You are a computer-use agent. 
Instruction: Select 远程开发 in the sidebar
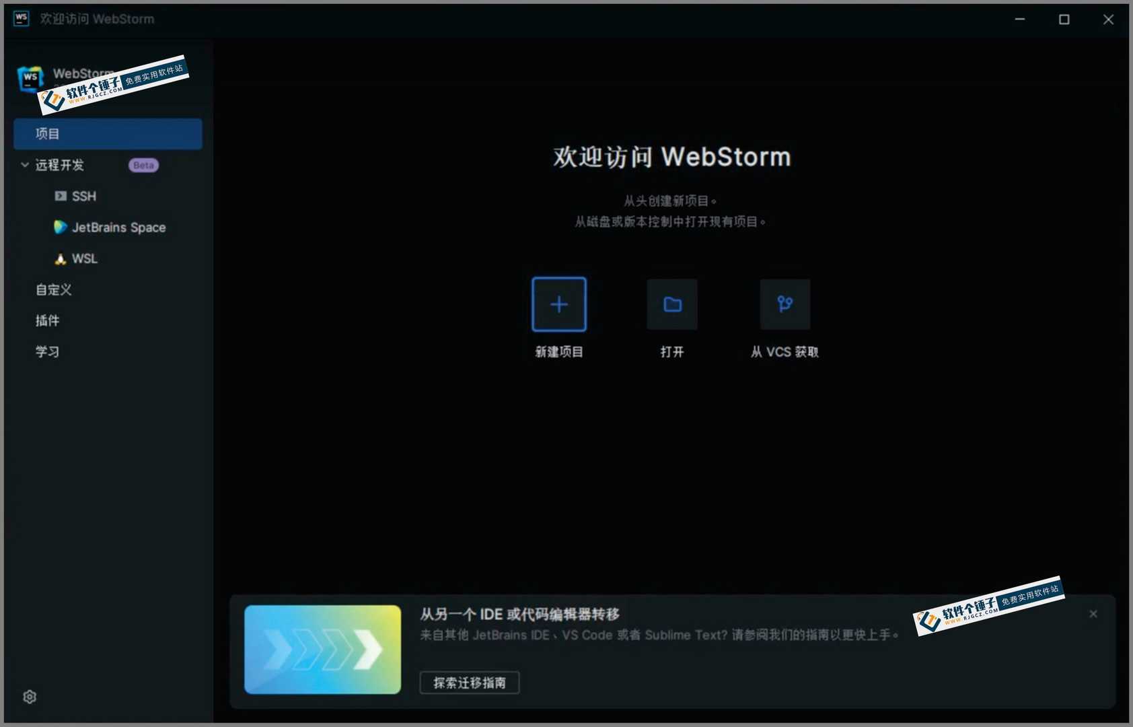tap(60, 165)
